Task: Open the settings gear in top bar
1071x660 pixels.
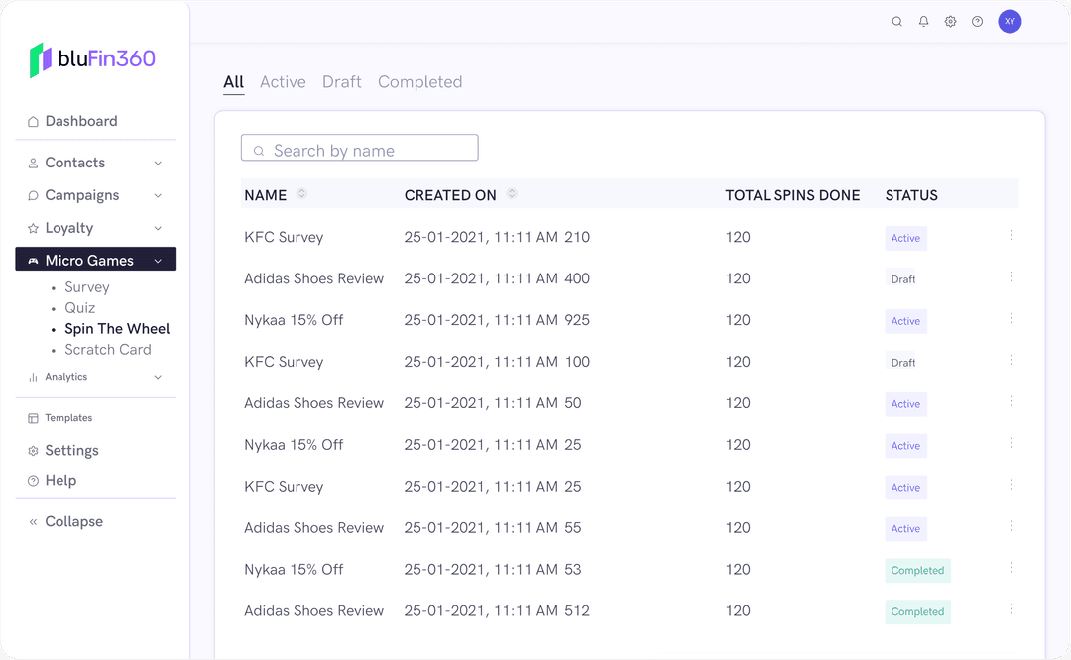Action: [x=950, y=22]
